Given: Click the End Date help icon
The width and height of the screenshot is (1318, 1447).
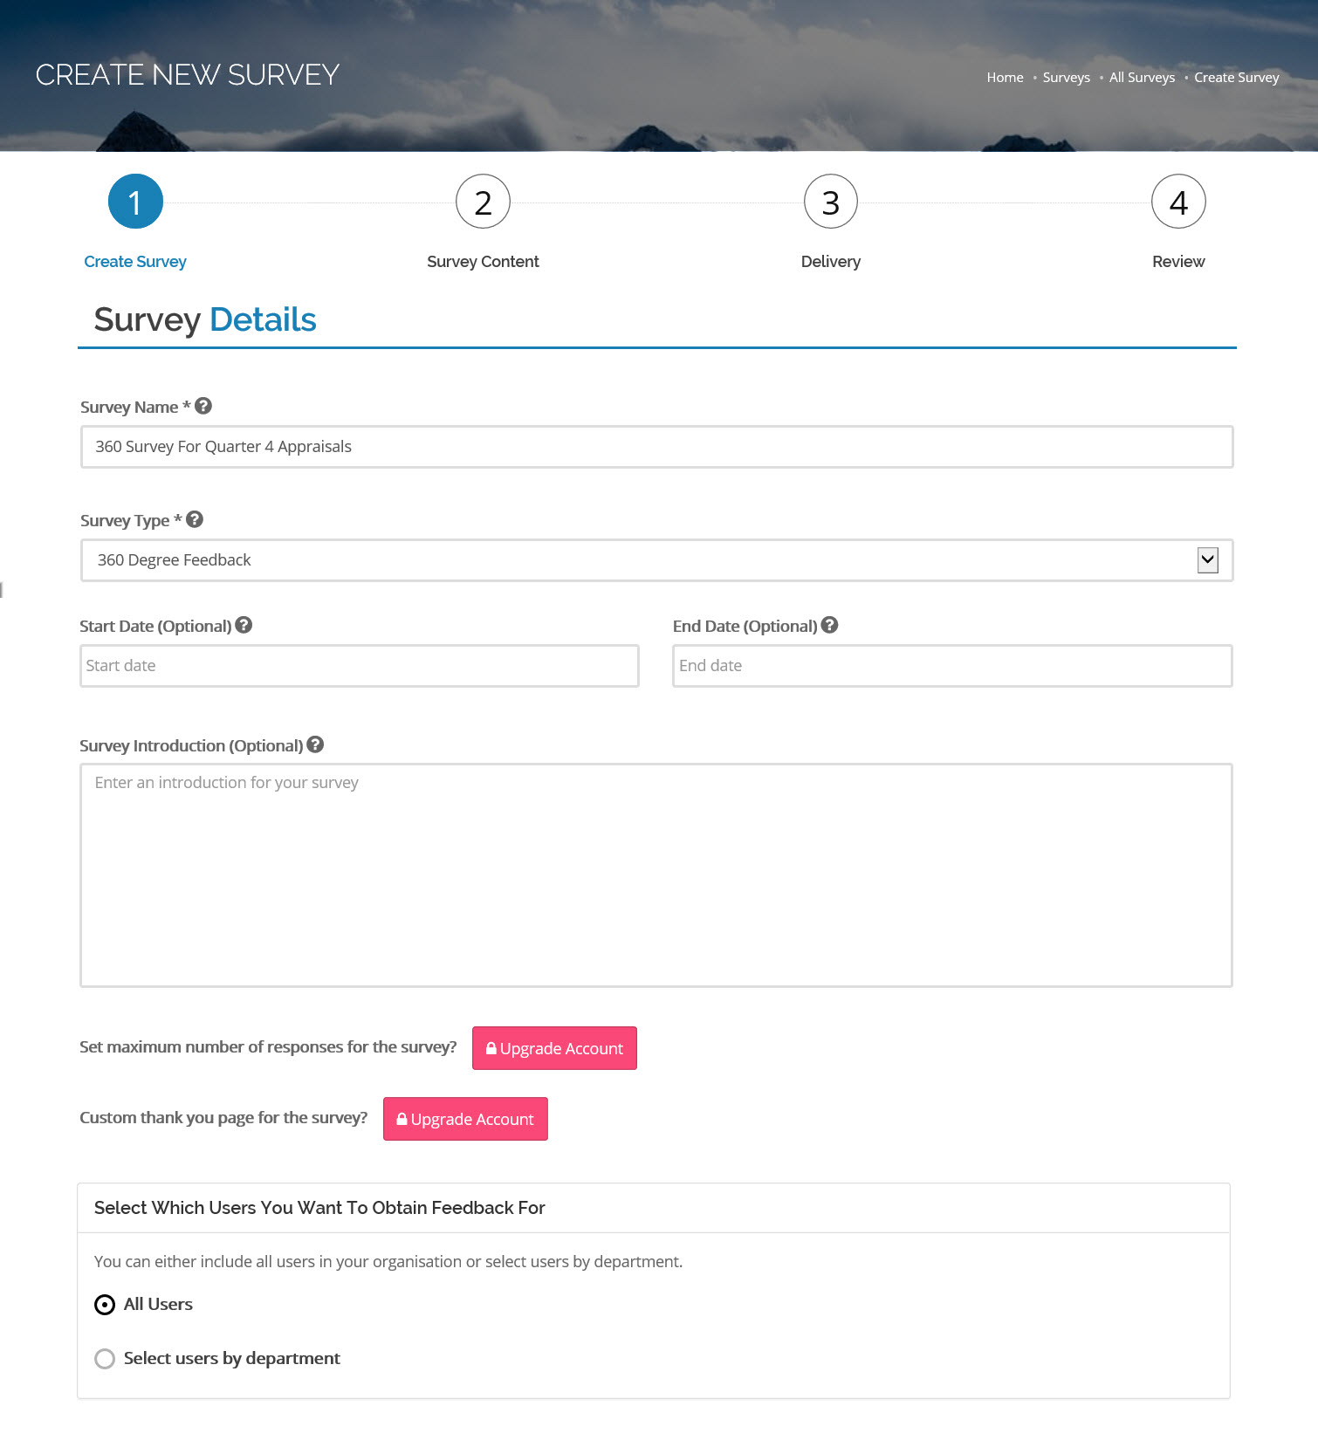Looking at the screenshot, I should coord(829,625).
